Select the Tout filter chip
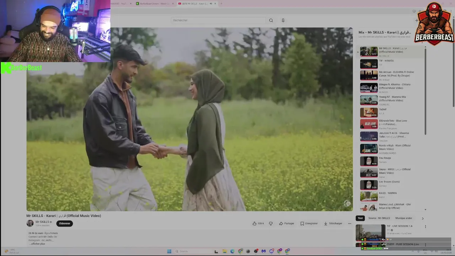The width and height of the screenshot is (455, 256). pyautogui.click(x=360, y=218)
